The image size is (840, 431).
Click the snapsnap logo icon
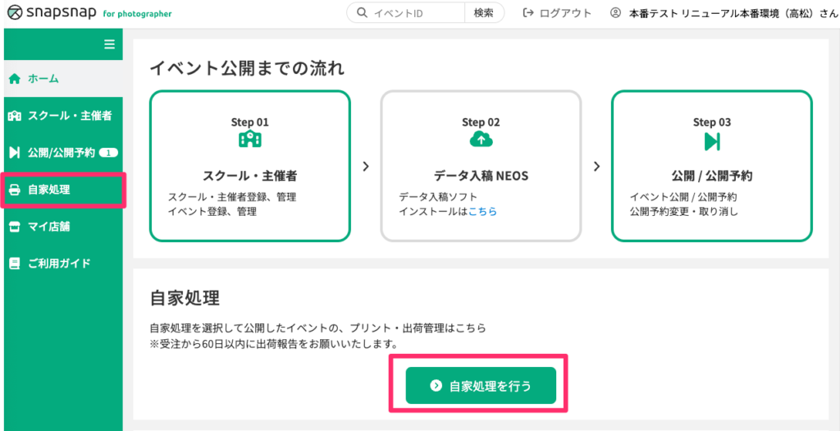(x=15, y=13)
